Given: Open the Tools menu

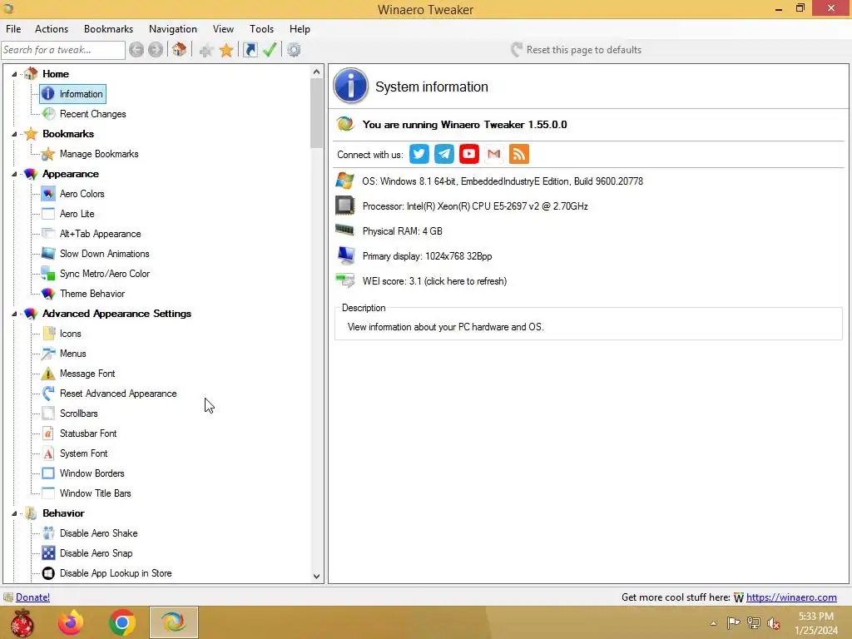Looking at the screenshot, I should click(x=261, y=29).
